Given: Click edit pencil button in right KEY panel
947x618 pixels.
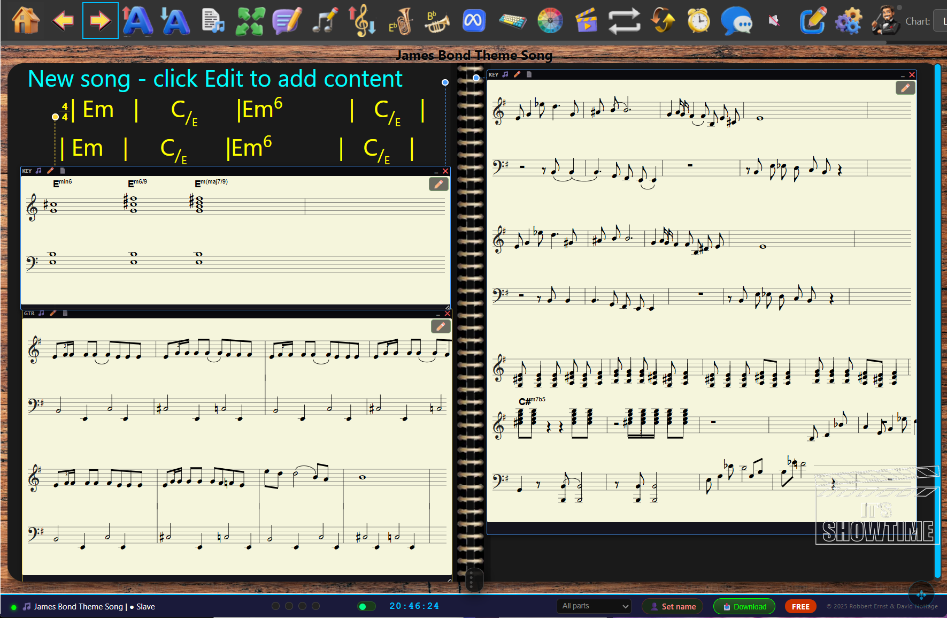Looking at the screenshot, I should tap(905, 88).
